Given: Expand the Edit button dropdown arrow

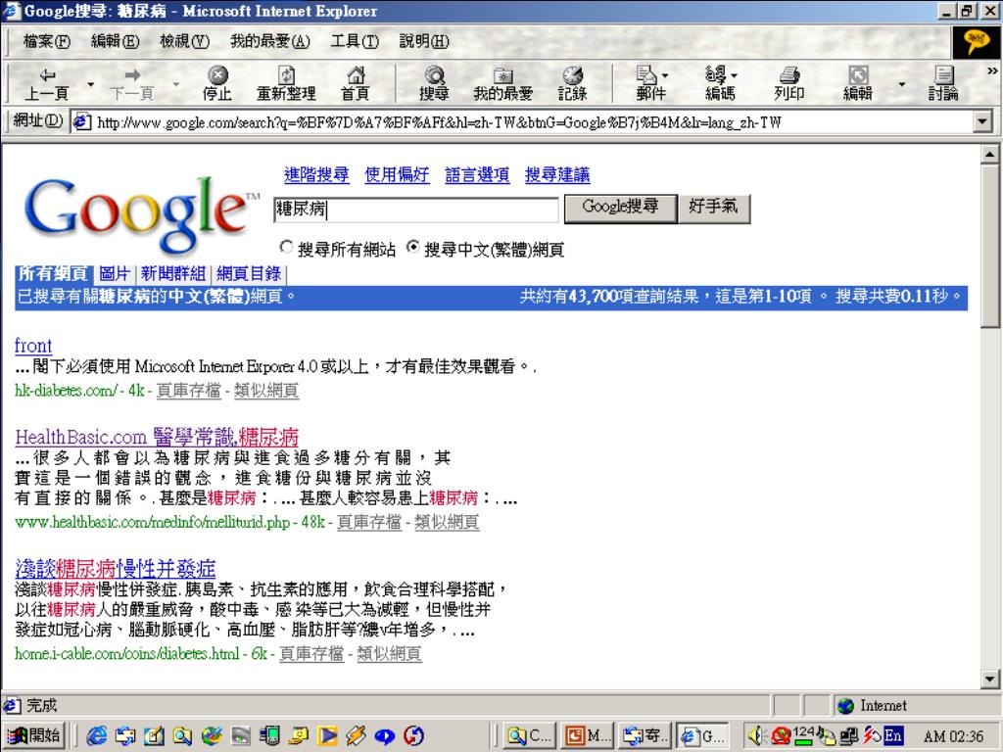Looking at the screenshot, I should pos(901,84).
